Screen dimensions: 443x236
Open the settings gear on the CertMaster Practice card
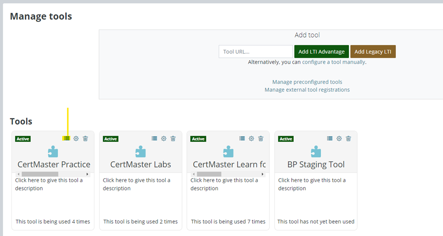click(76, 138)
